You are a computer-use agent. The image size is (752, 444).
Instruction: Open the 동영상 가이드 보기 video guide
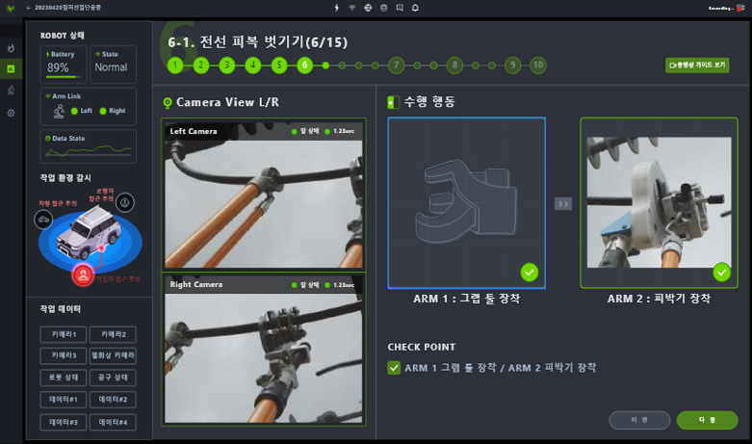(696, 65)
